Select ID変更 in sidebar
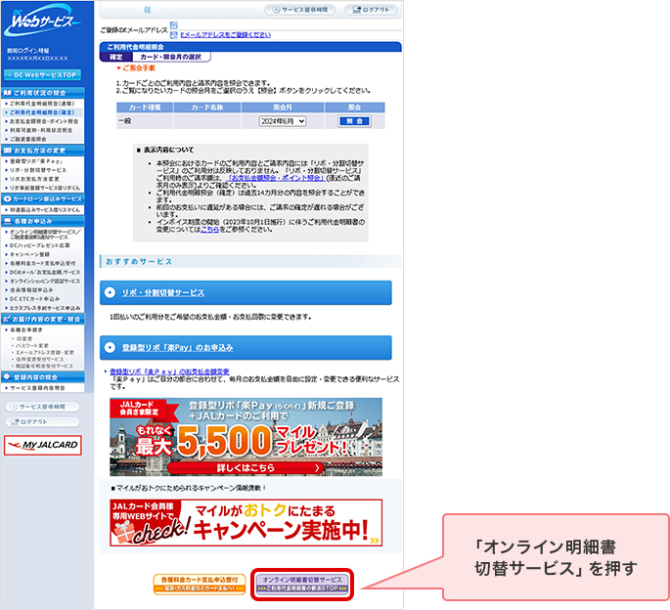Viewport: 670px width, 610px height. coord(24,339)
